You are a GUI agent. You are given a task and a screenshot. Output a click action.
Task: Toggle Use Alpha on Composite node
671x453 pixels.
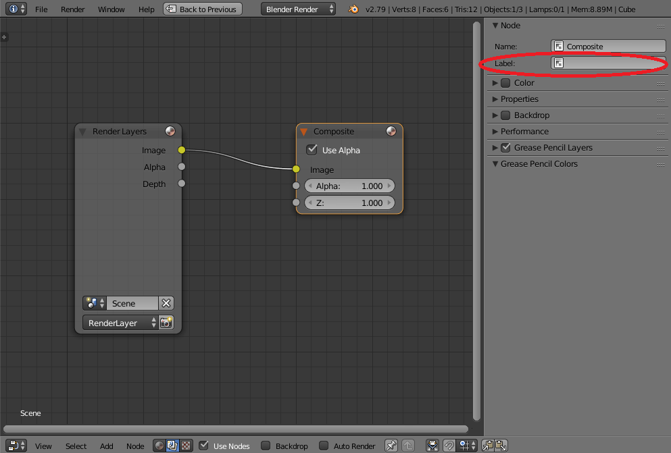[312, 150]
